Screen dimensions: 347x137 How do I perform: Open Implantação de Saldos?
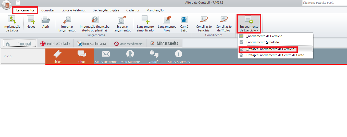tap(12, 24)
